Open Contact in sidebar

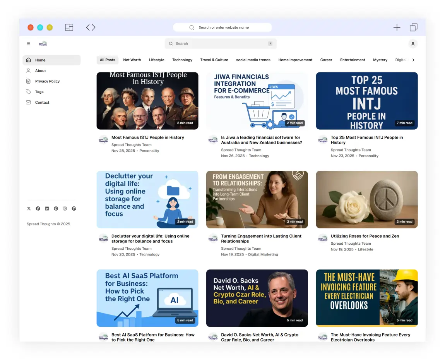[51, 102]
